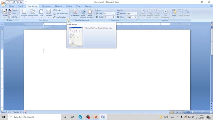213x120 pixels.
Task: Open Skype from the taskbar
Action: [80, 117]
